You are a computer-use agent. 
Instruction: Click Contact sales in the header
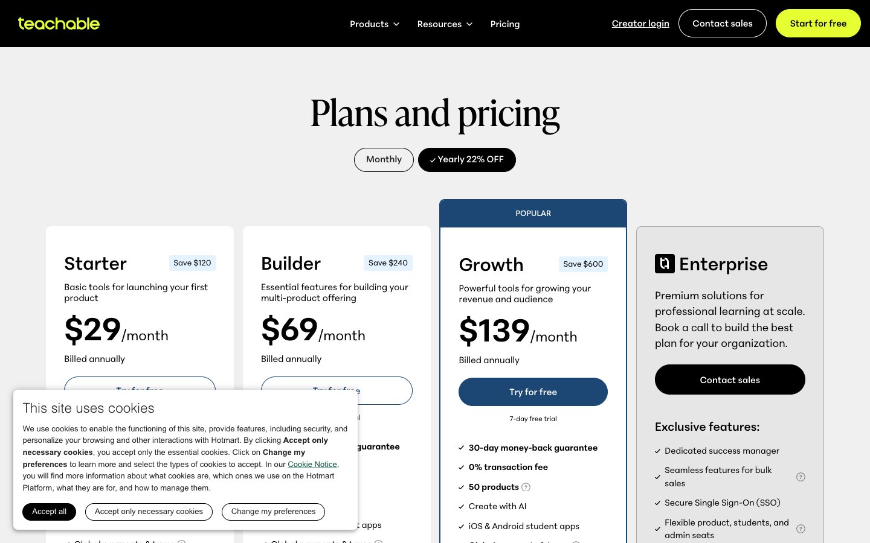(723, 24)
